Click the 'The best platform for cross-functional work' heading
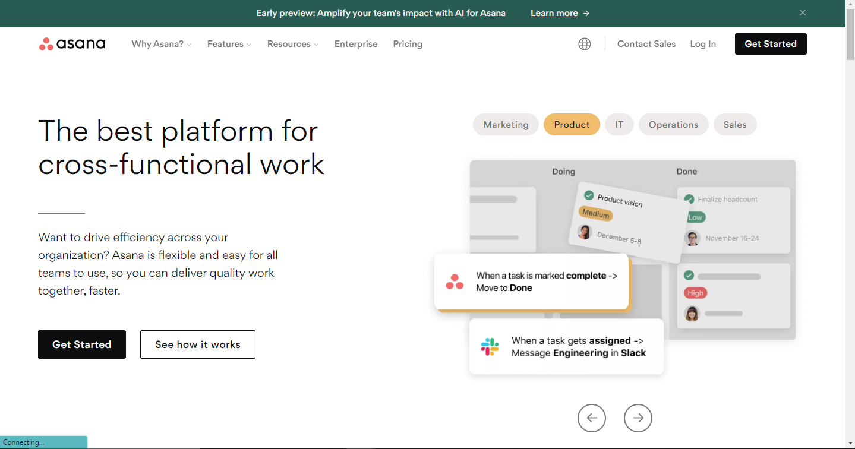The width and height of the screenshot is (855, 449). coord(182,147)
